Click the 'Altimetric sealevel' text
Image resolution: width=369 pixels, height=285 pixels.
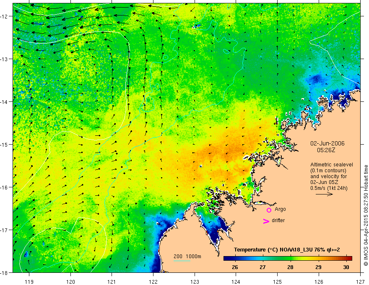click(332, 165)
